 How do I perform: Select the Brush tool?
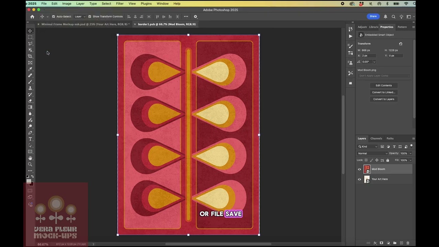30,82
